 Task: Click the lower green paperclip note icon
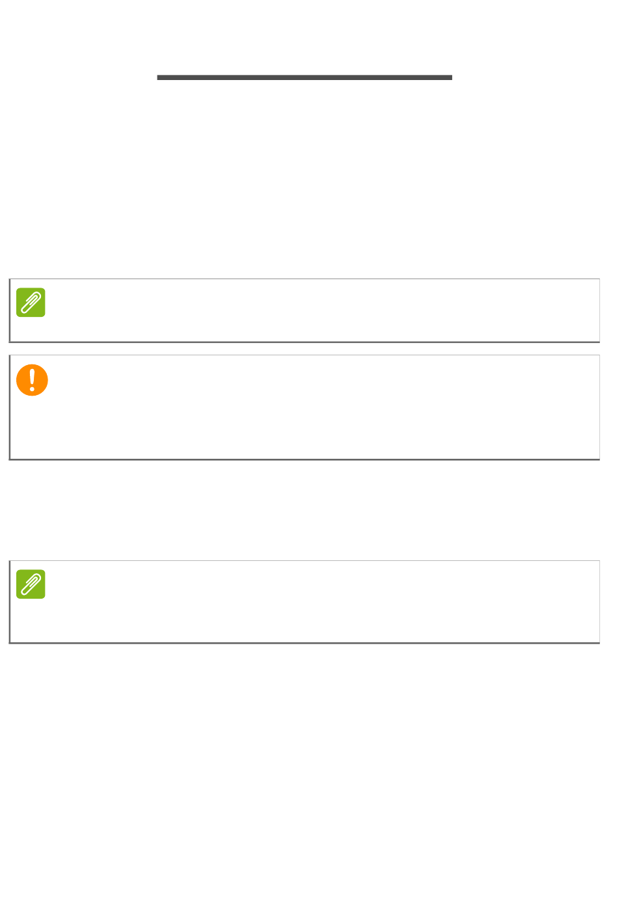point(31,584)
